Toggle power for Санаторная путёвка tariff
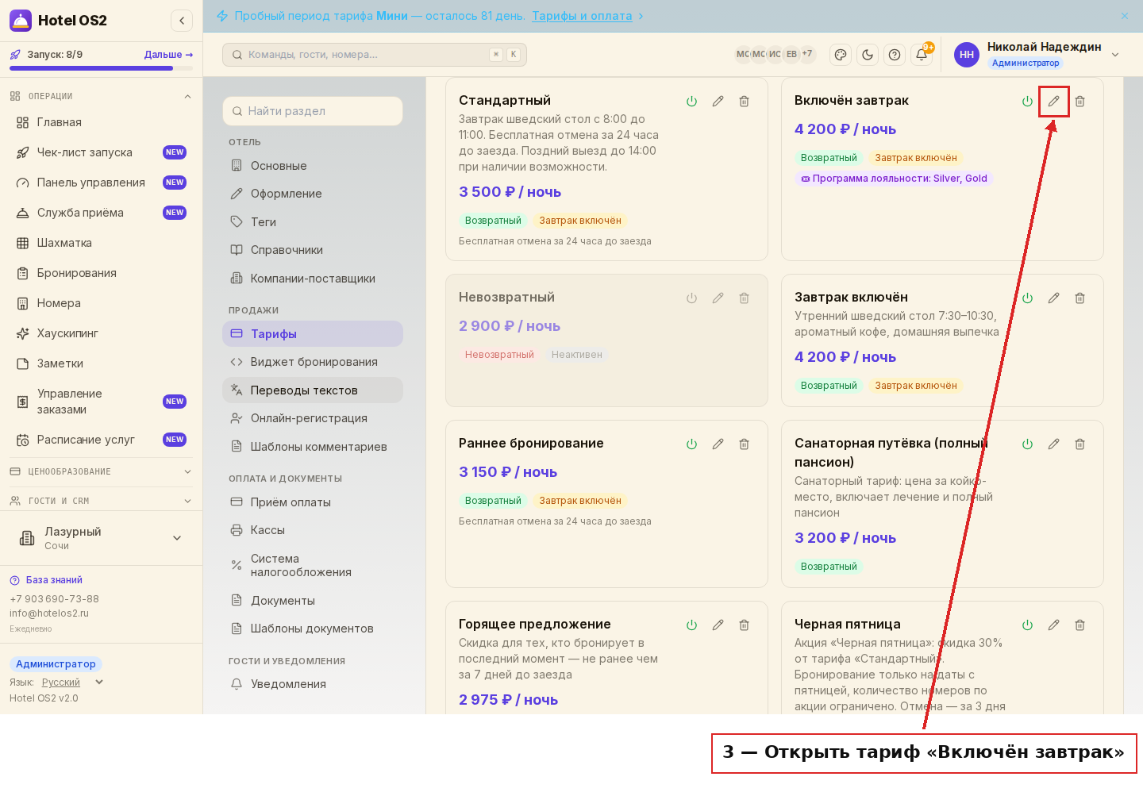The image size is (1143, 792). [1027, 444]
